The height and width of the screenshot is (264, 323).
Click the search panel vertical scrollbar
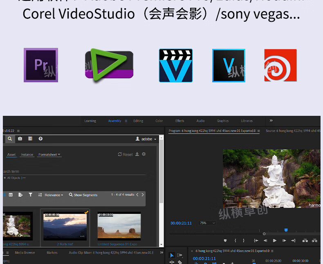point(161,171)
